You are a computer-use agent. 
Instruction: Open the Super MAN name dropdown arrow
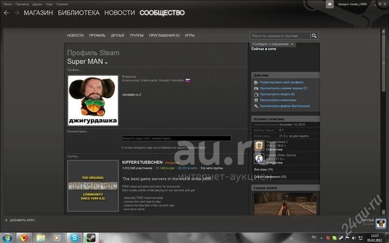[x=106, y=63]
